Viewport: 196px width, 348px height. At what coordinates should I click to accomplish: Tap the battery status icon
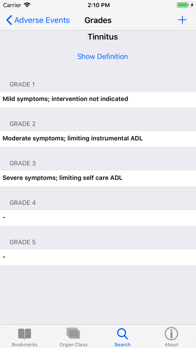(183, 5)
